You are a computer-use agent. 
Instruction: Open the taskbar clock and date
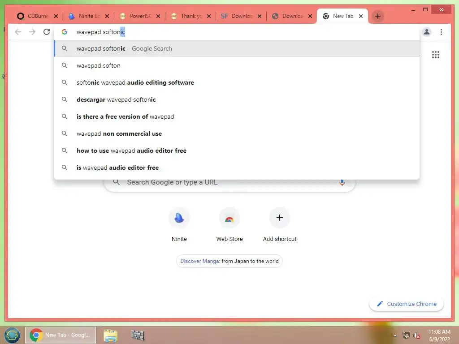439,335
